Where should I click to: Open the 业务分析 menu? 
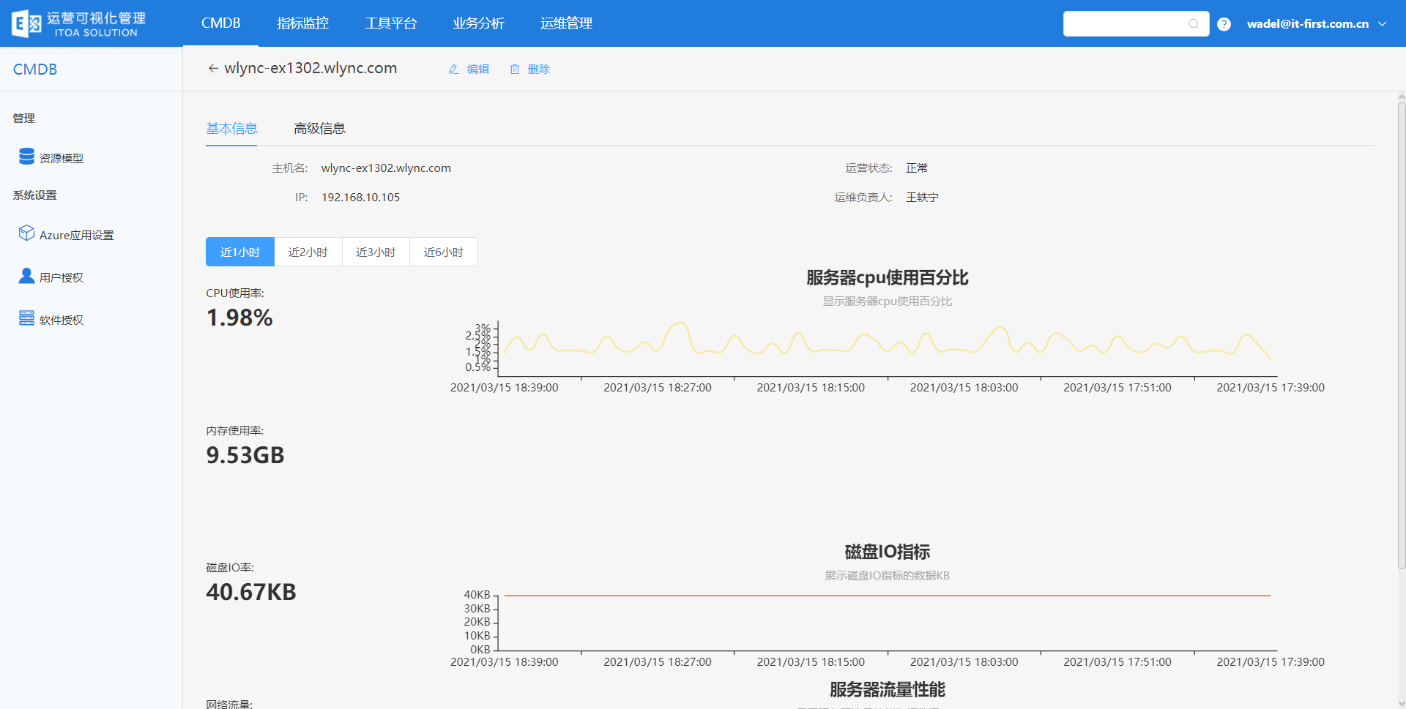point(479,23)
